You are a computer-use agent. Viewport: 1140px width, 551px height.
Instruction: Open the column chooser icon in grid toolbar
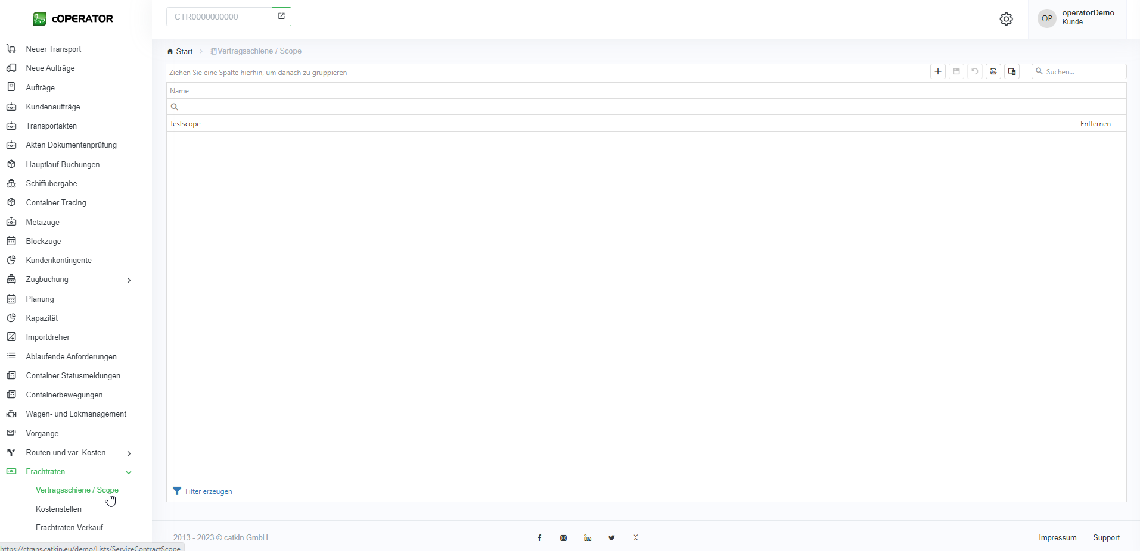click(x=1012, y=71)
